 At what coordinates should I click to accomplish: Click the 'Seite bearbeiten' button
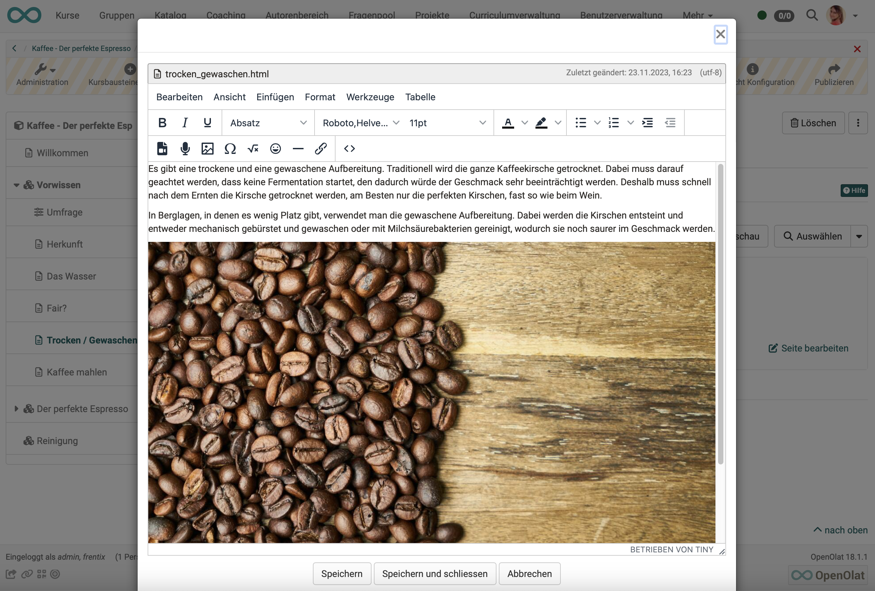(808, 348)
